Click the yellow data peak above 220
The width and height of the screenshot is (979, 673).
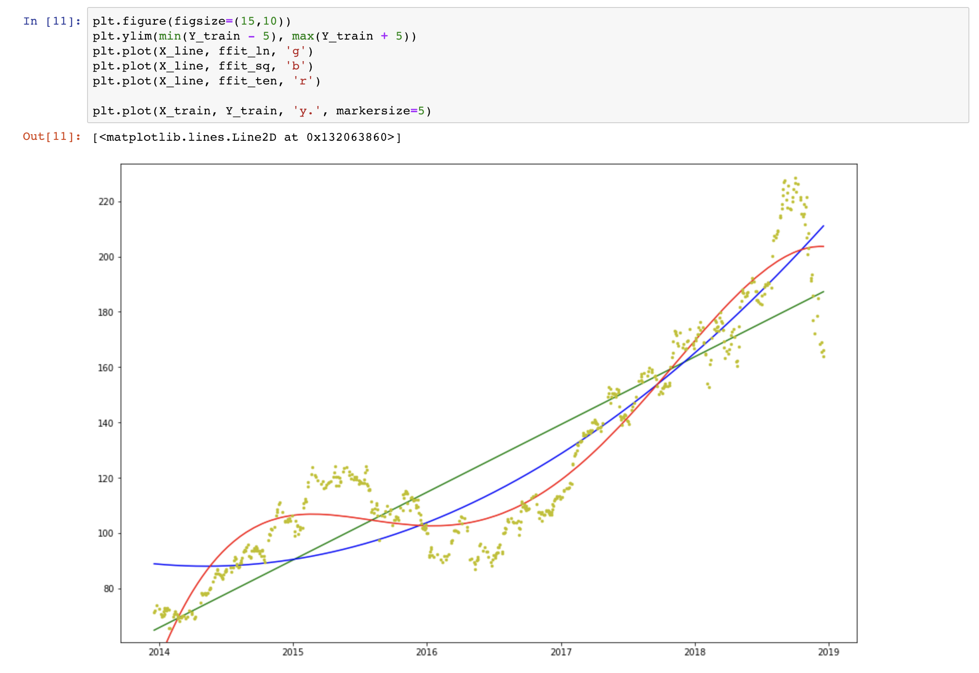coord(795,179)
